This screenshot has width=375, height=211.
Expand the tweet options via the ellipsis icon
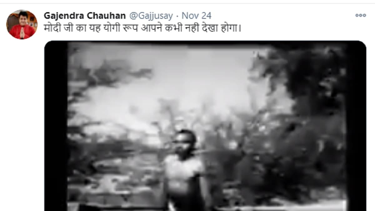pos(360,15)
